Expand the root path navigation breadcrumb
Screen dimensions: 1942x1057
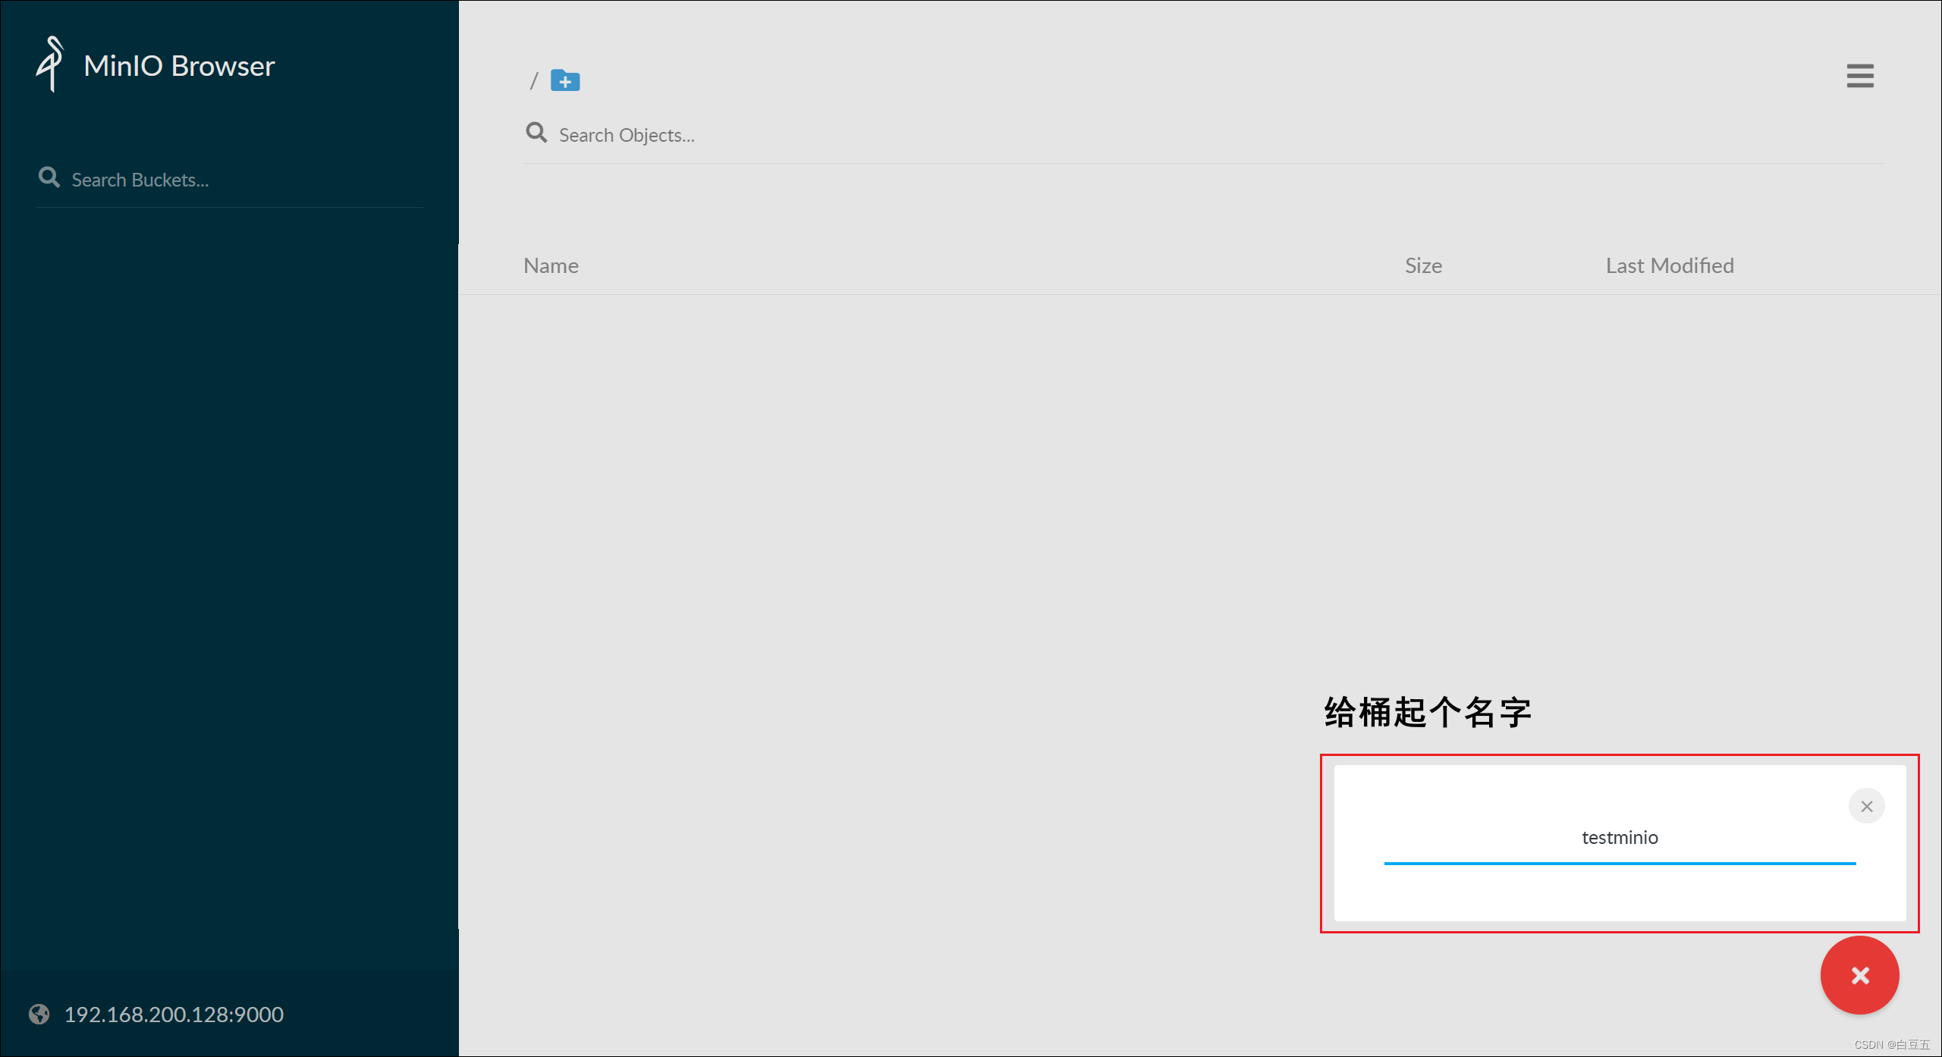tap(535, 80)
